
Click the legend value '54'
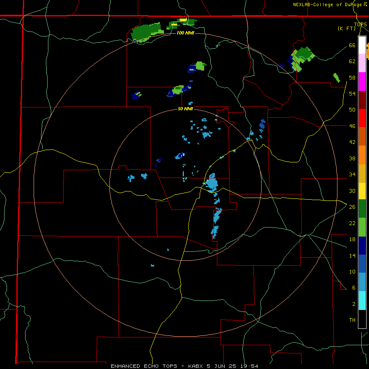pyautogui.click(x=352, y=93)
